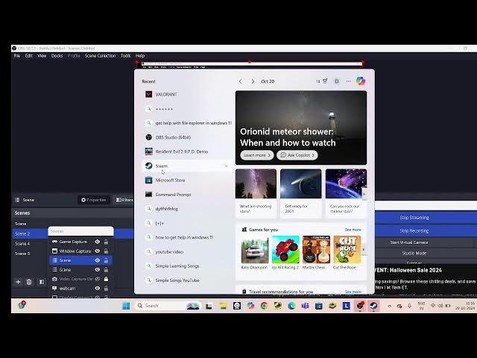Toggle visibility of the Window Capture source
477x358 pixels.
(x=97, y=251)
